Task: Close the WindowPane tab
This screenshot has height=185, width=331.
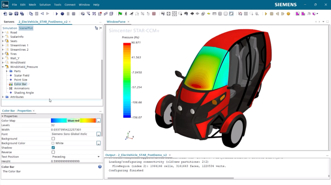Action: pos(128,22)
